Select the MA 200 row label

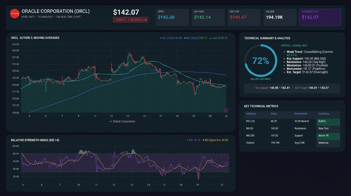point(250,136)
